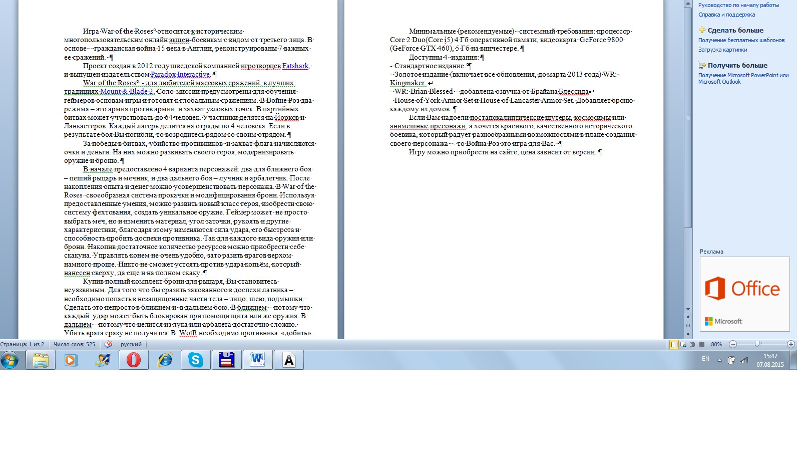This screenshot has height=451, width=801.
Task: Switch to Outline view icon
Action: (x=692, y=344)
